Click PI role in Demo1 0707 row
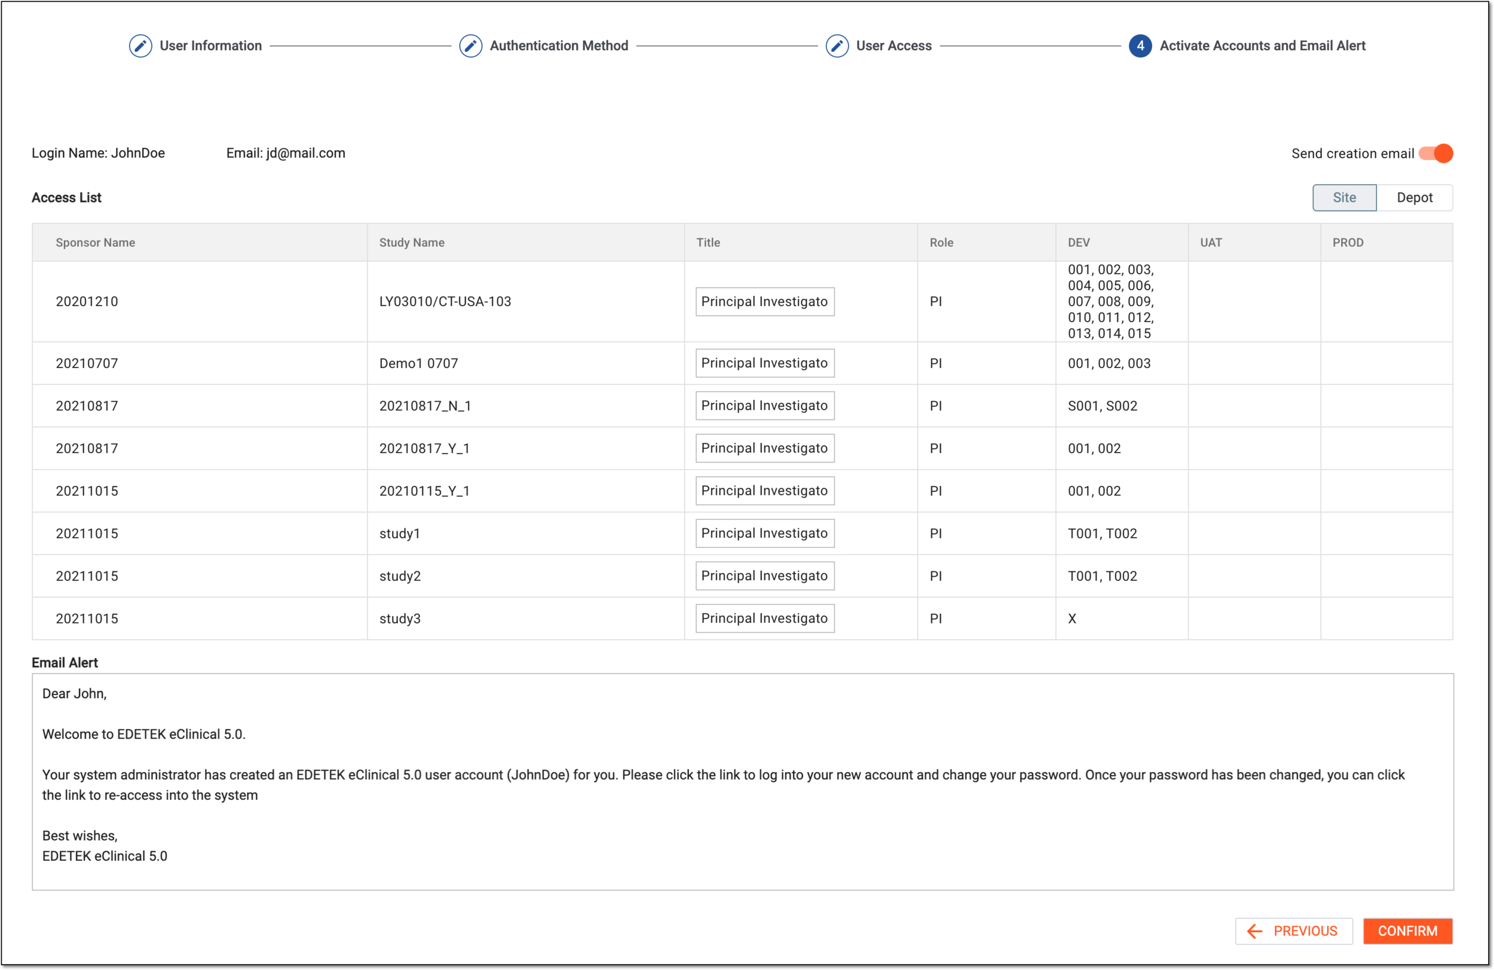Viewport: 1494px width, 970px height. click(x=935, y=363)
